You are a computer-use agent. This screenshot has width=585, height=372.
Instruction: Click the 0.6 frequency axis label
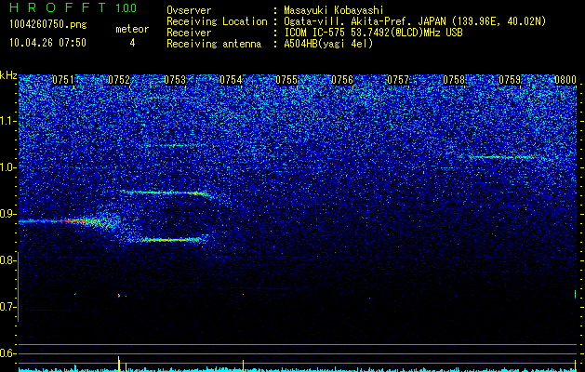tap(7, 353)
